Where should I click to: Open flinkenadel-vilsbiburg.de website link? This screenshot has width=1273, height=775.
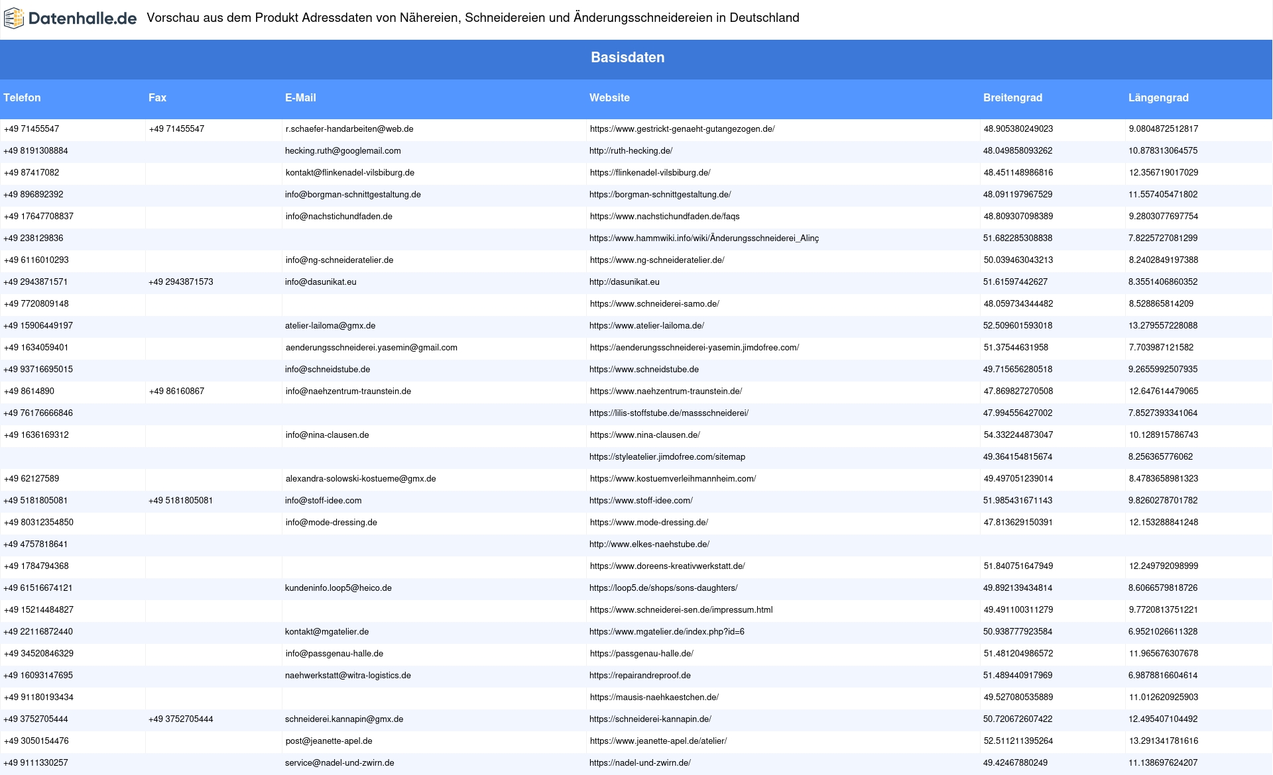650,173
